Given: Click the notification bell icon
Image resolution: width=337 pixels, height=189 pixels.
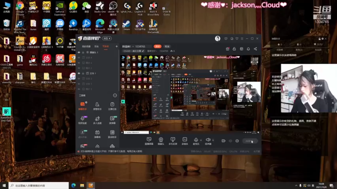Looking at the screenshot, I should coord(248,49).
